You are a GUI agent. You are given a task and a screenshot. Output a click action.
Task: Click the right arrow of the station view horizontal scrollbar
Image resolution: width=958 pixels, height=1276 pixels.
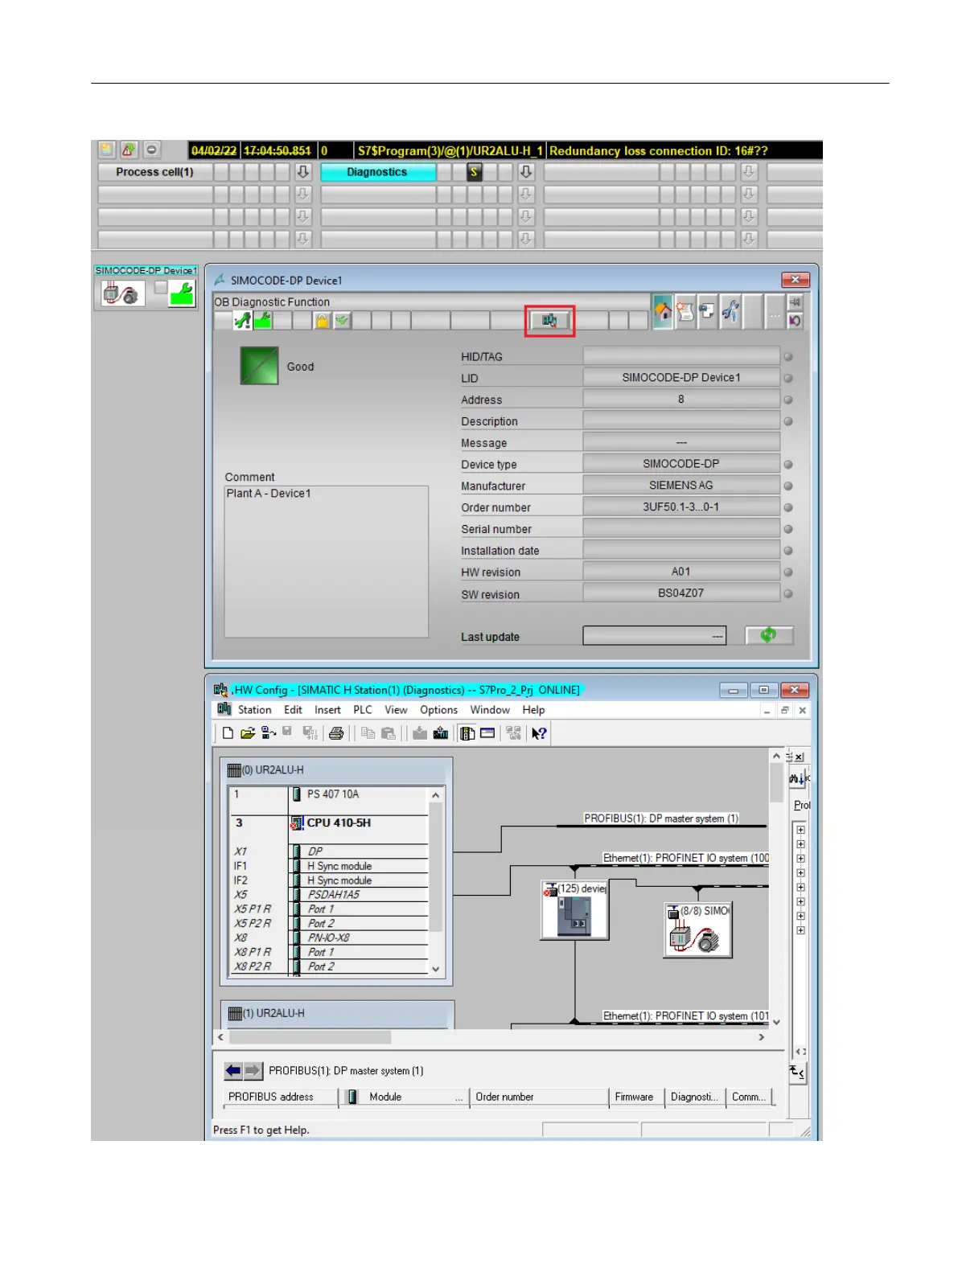tap(762, 1037)
